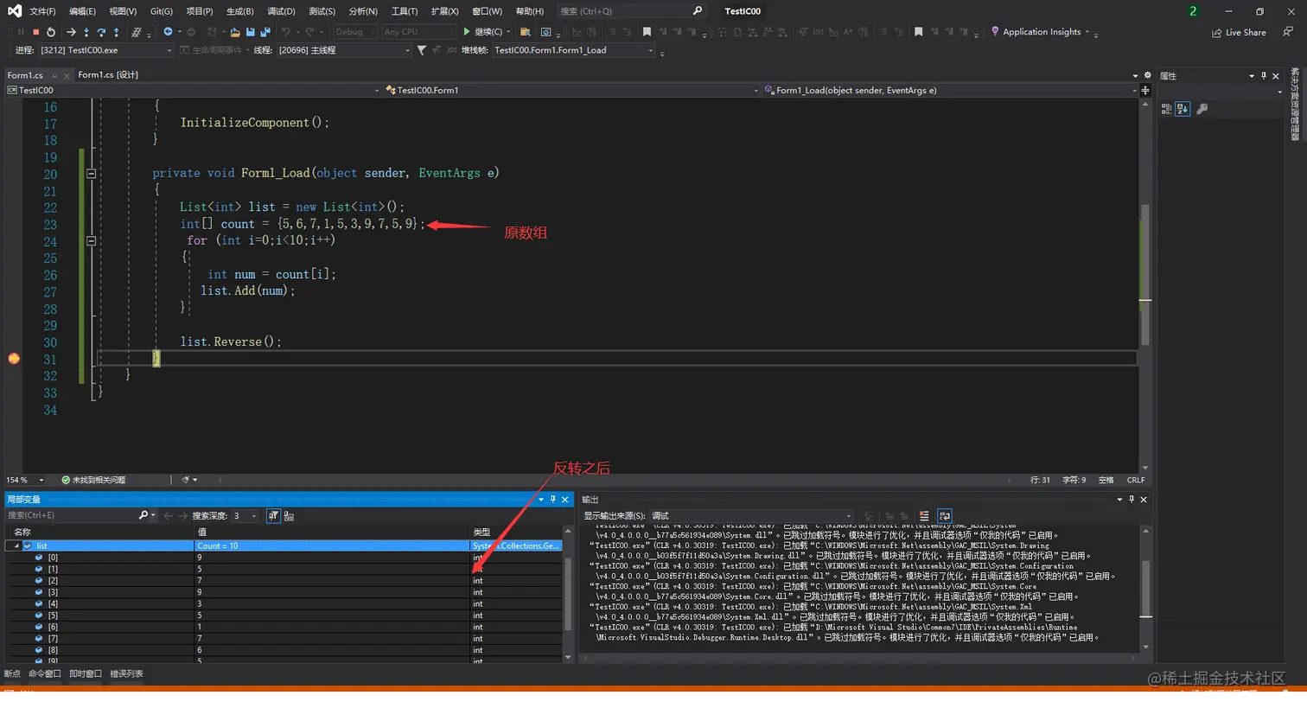
Task: Click Categorized view in Properties panel
Action: [1166, 109]
